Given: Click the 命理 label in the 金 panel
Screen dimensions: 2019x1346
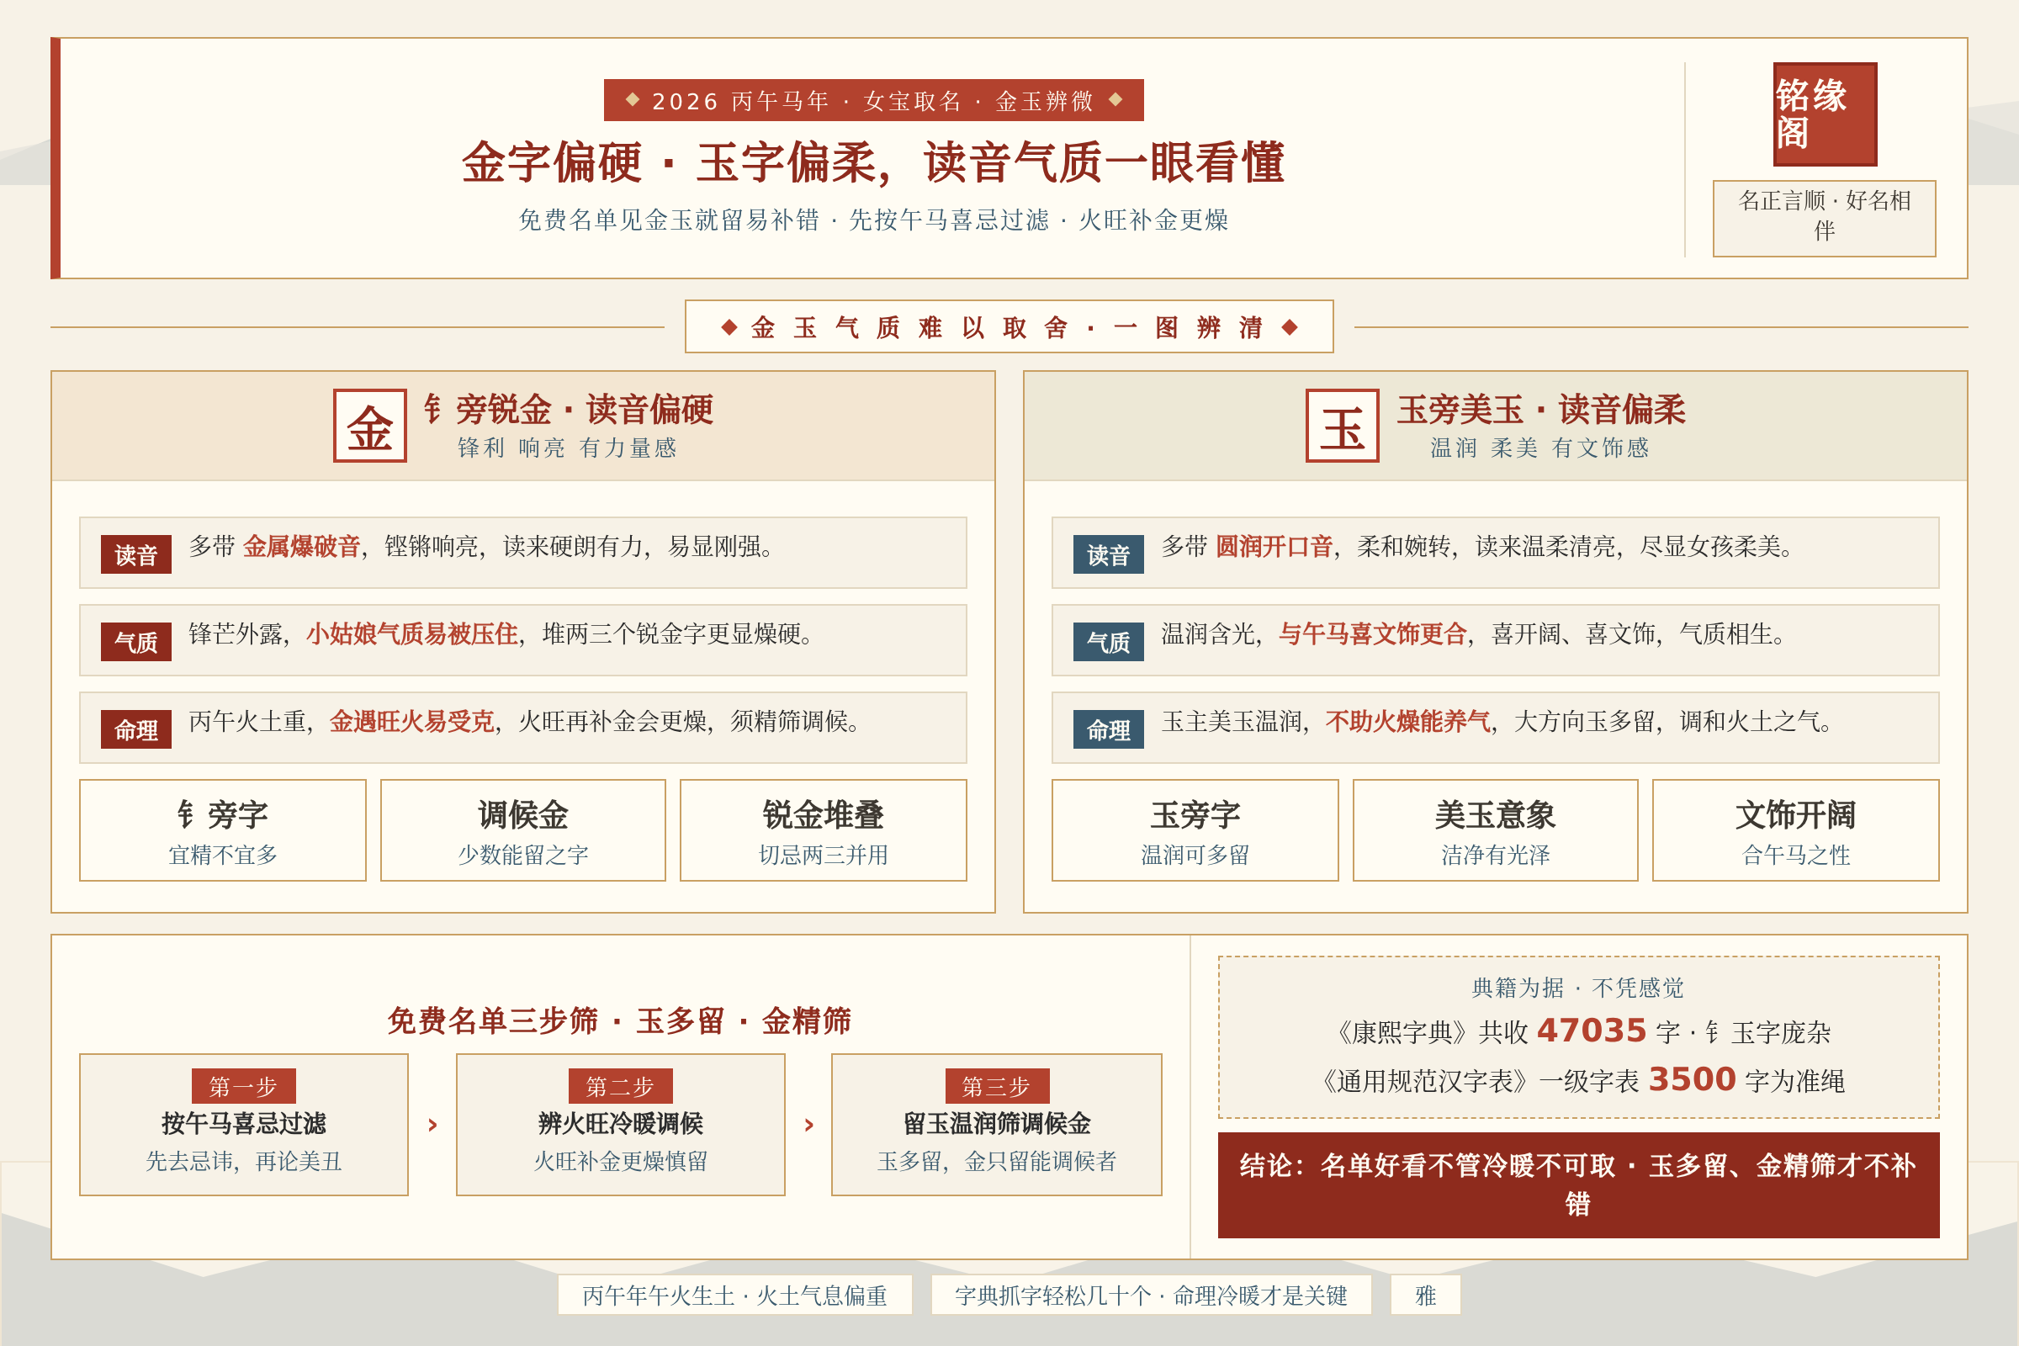Looking at the screenshot, I should coord(135,729).
